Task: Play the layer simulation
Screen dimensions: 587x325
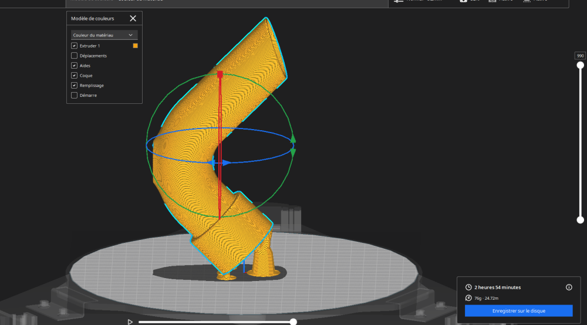Action: [130, 321]
